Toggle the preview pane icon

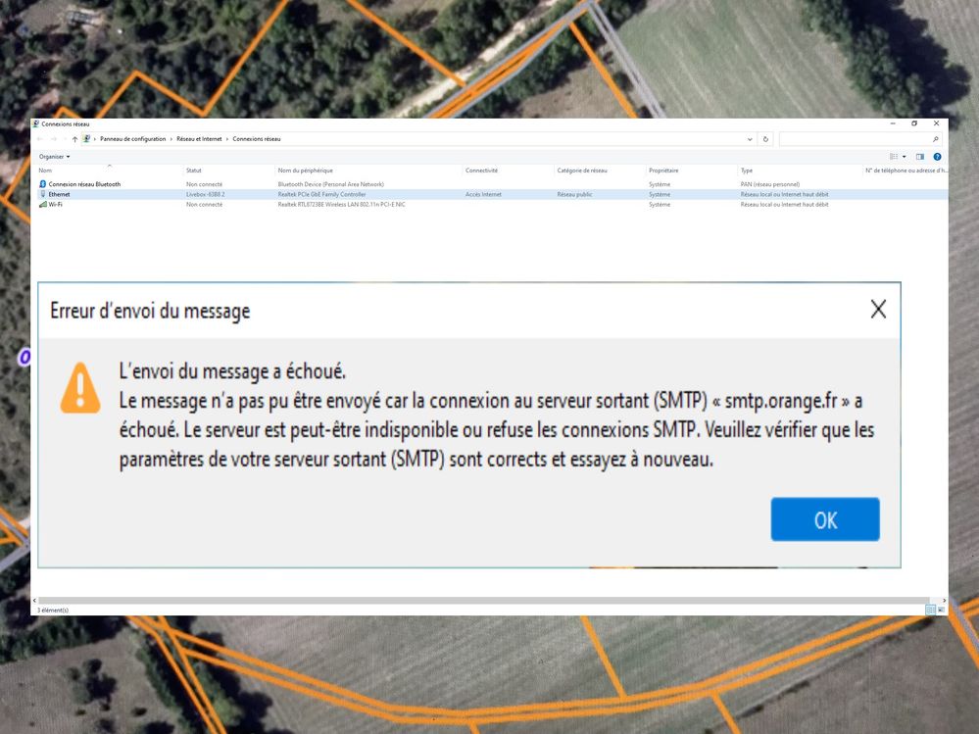pyautogui.click(x=919, y=157)
